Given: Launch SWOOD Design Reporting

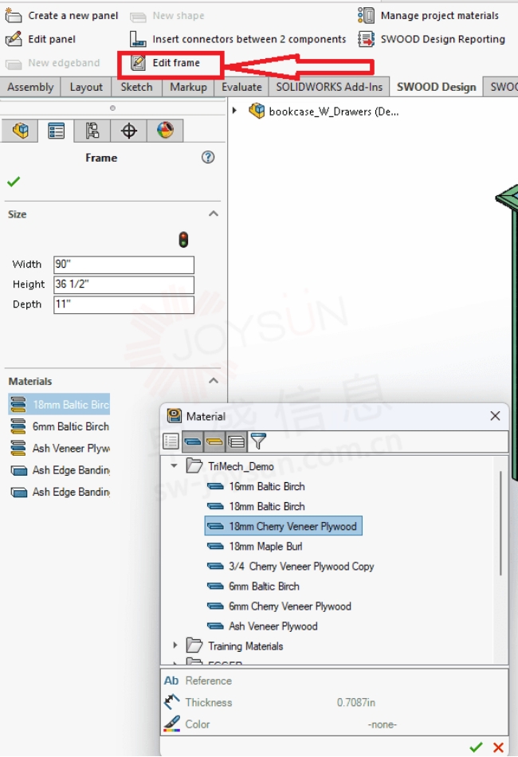Looking at the screenshot, I should 432,39.
